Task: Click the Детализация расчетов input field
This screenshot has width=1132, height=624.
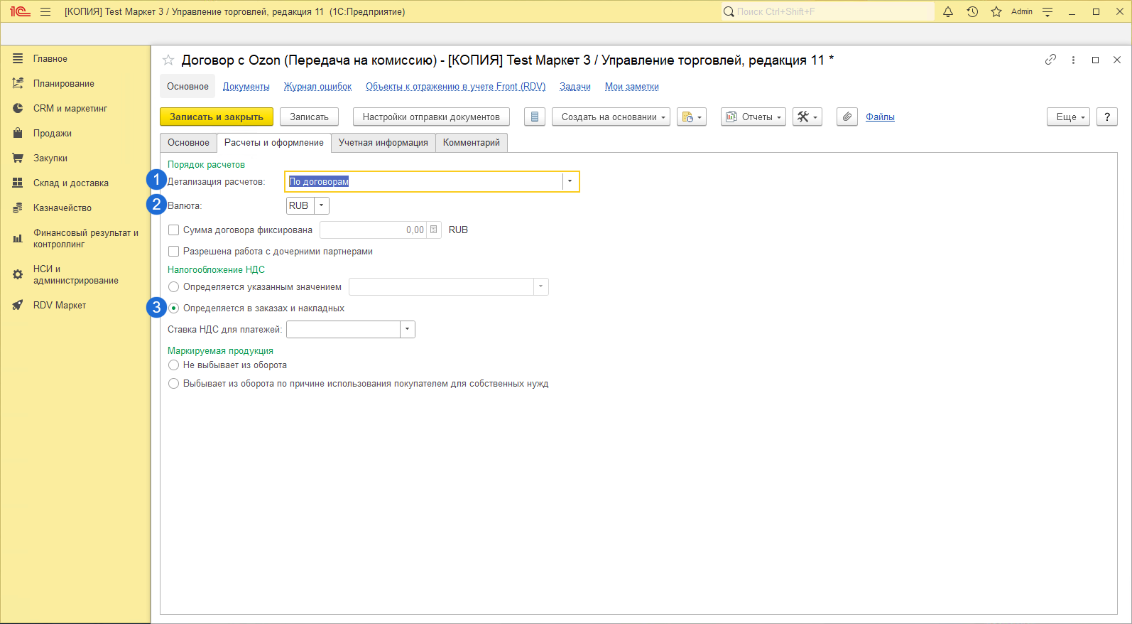Action: 424,182
